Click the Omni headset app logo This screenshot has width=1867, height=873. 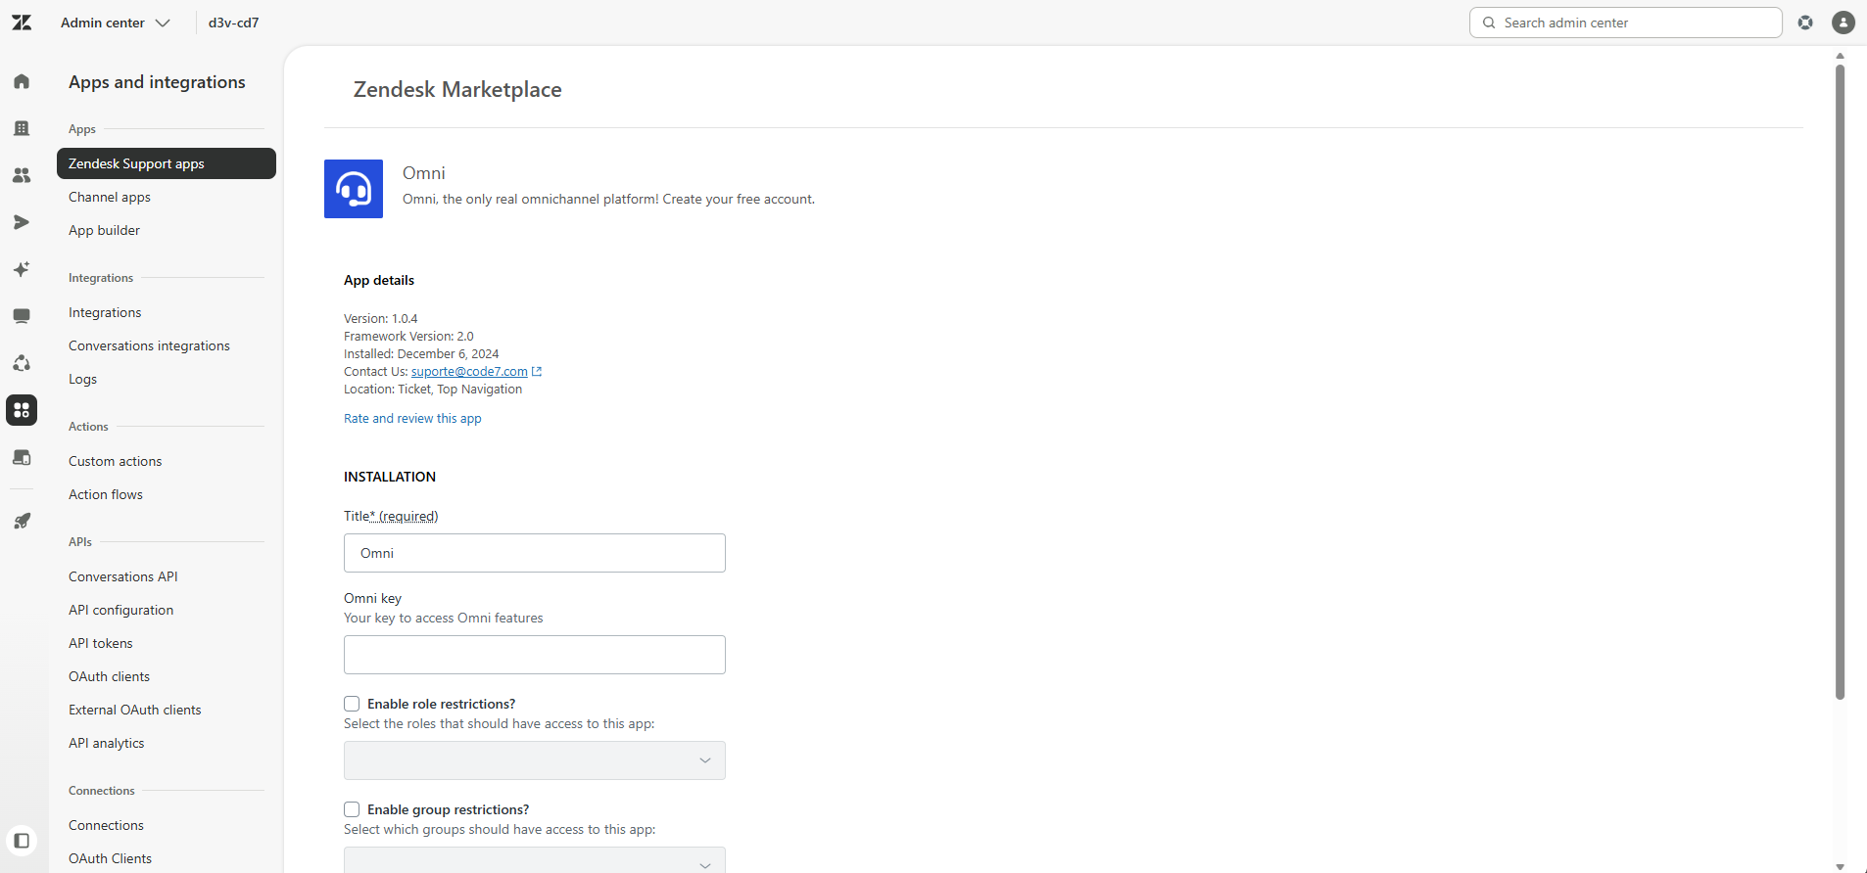pos(354,189)
